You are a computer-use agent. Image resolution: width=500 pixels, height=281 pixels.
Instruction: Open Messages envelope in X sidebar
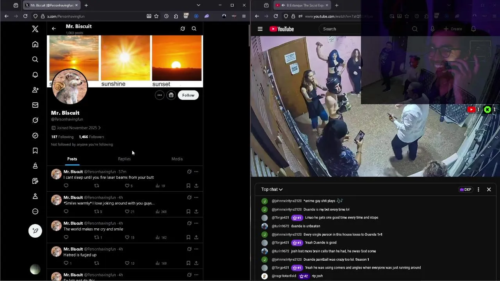pyautogui.click(x=35, y=105)
